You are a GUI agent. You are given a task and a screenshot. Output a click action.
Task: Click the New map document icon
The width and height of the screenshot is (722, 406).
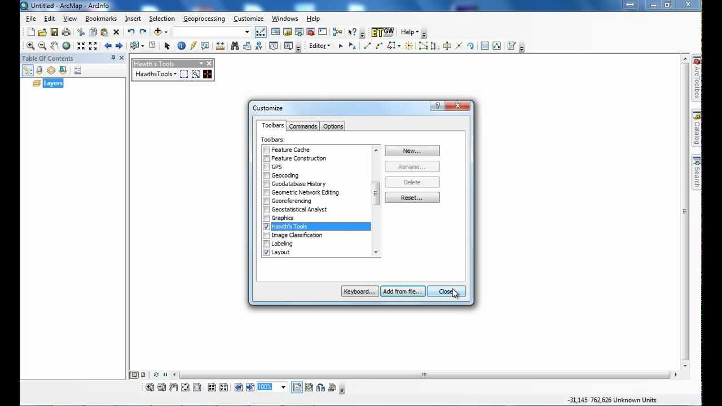click(x=30, y=32)
